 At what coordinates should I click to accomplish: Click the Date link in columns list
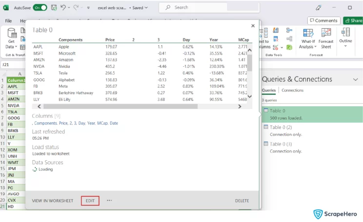click(x=114, y=123)
